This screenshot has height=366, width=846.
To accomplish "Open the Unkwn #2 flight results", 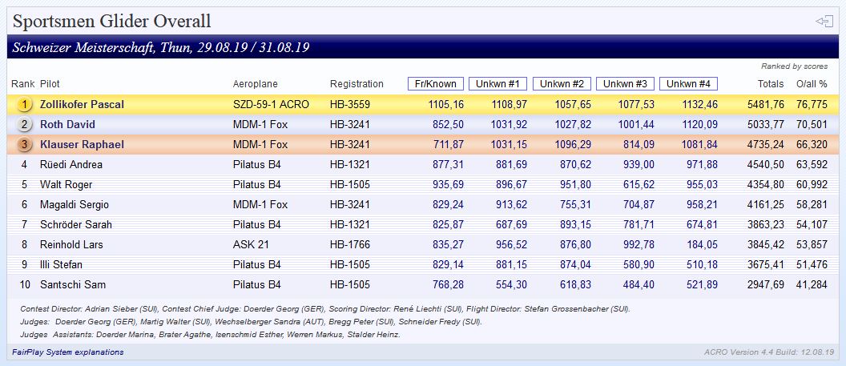I will tap(562, 83).
